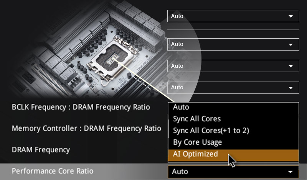The height and width of the screenshot is (180, 307).
Task: Choose Sync All Cores from the list
Action: pos(197,119)
